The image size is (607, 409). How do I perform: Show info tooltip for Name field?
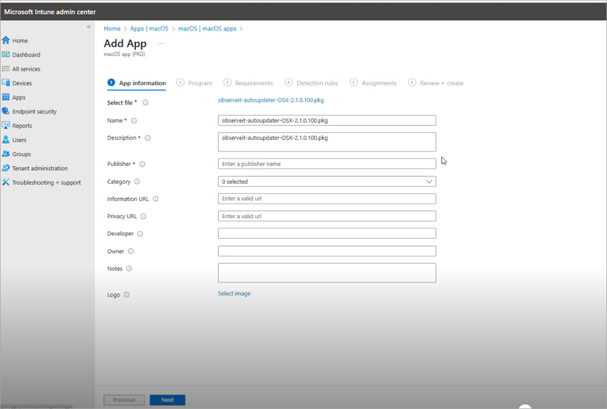coord(134,120)
